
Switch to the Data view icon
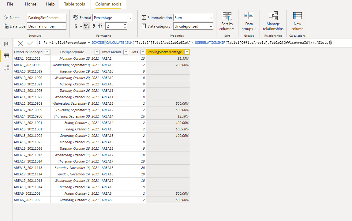pos(6,56)
